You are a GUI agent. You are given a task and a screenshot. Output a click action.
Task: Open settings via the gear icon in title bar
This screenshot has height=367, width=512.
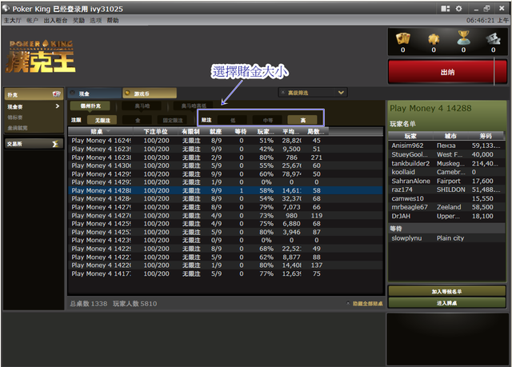(458, 8)
